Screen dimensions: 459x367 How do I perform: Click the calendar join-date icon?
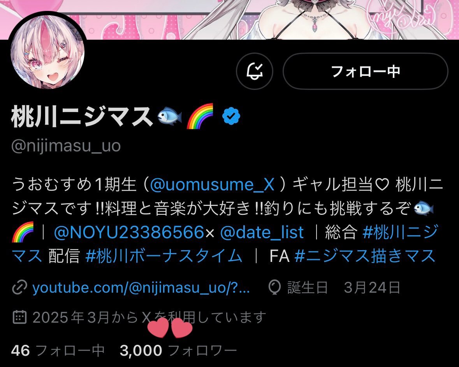pos(19,317)
